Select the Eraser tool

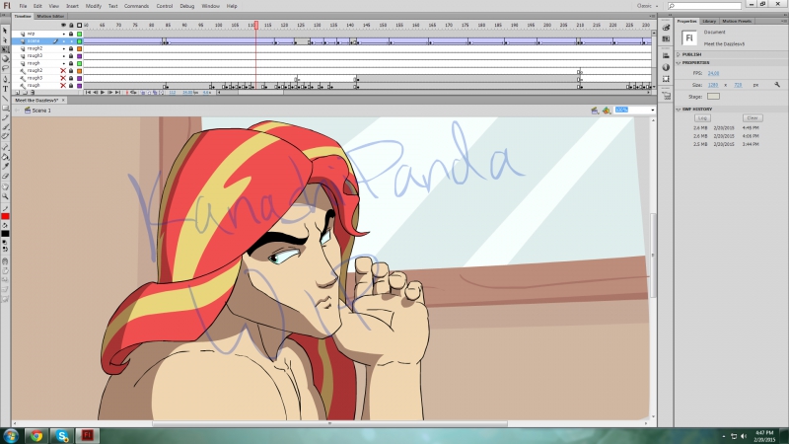5,176
